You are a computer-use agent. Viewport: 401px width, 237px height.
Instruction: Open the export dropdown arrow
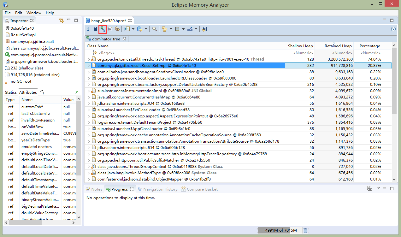click(x=196, y=29)
